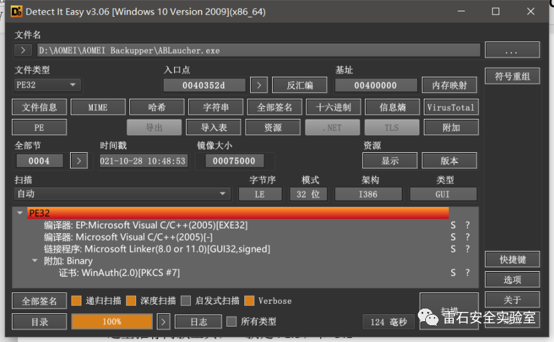The width and height of the screenshot is (554, 342).
Task: Click the 关于 about button
Action: pyautogui.click(x=513, y=299)
